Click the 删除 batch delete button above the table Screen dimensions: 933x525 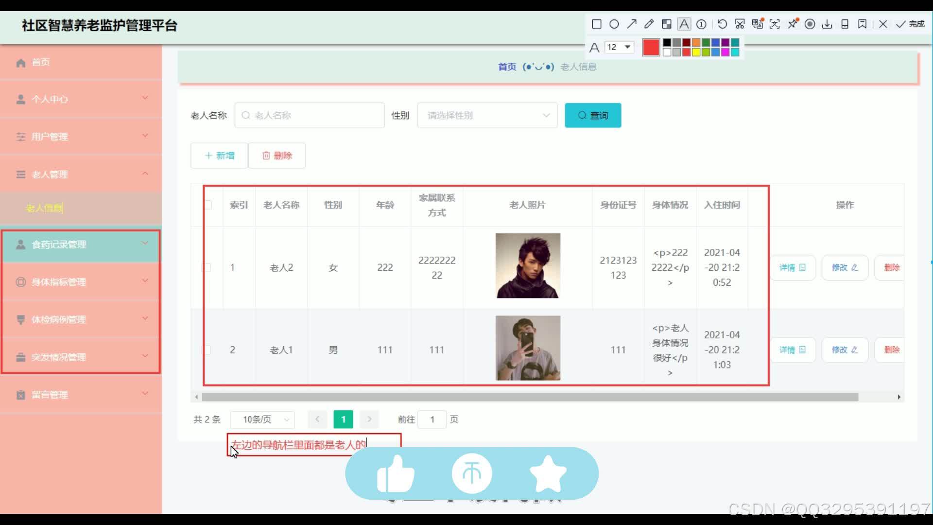(x=277, y=156)
